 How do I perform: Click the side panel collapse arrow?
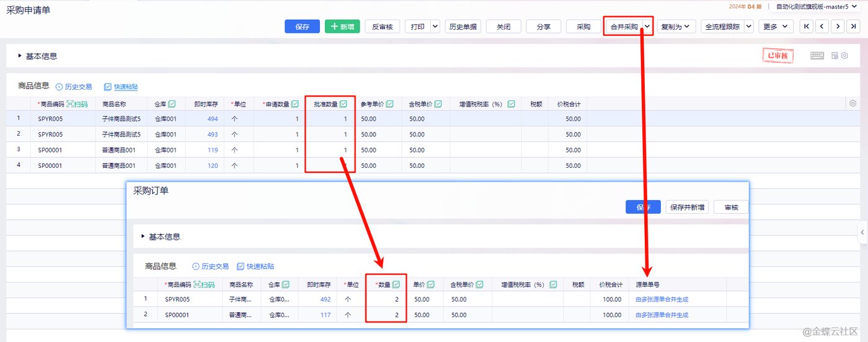click(862, 232)
